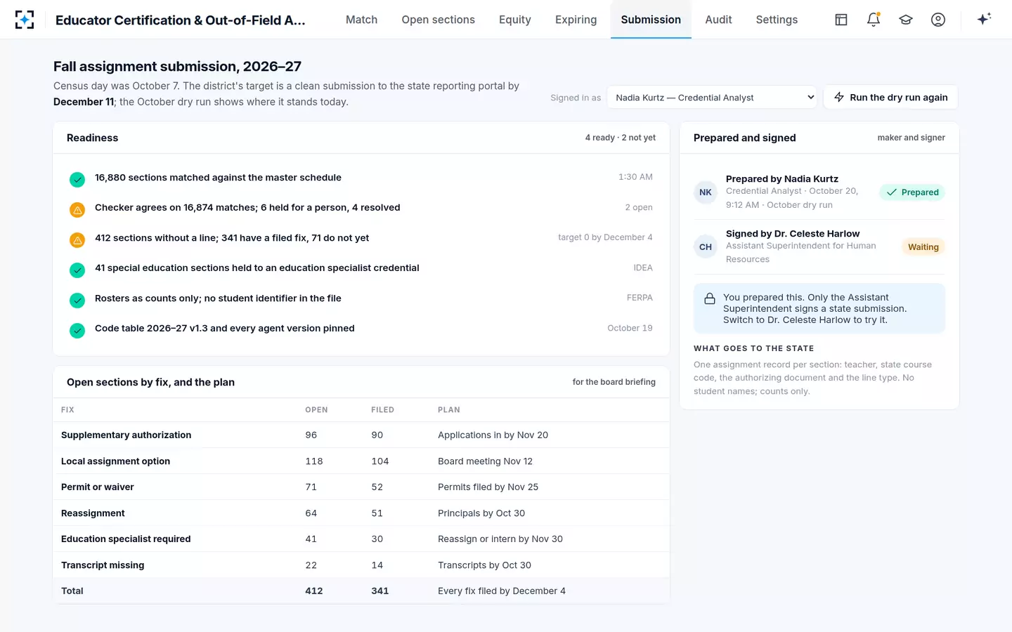Screen dimensions: 1012x632
Task: Click the lock icon in the signing notice
Action: tap(710, 298)
